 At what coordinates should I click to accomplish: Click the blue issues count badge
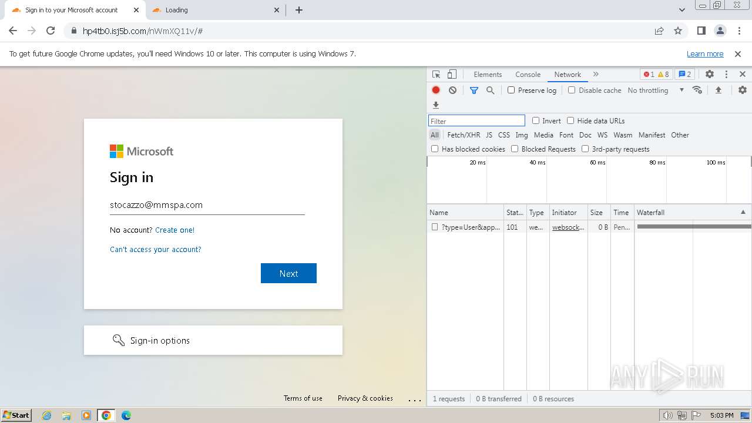click(x=684, y=75)
